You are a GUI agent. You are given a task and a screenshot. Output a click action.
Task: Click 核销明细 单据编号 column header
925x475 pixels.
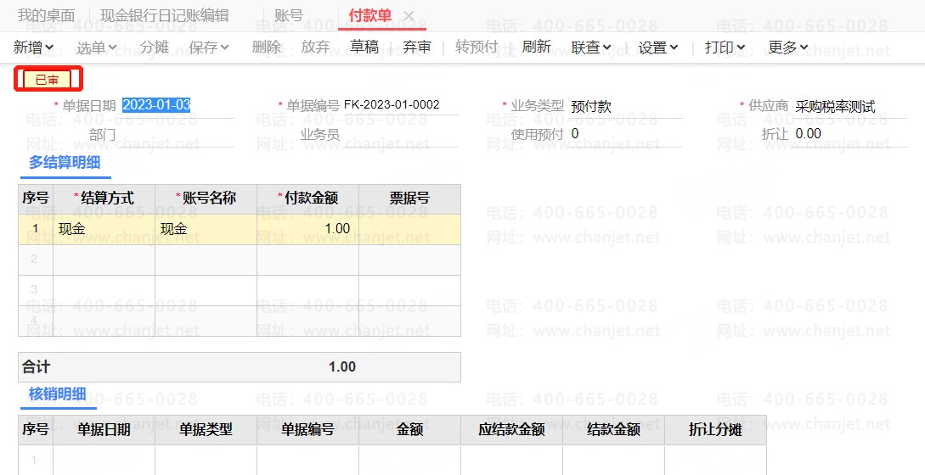(x=308, y=430)
